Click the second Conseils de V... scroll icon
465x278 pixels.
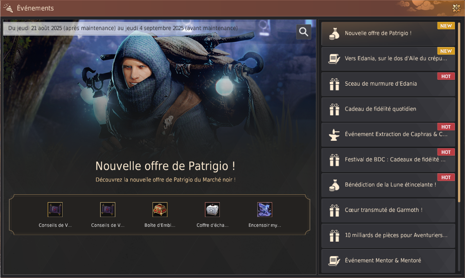tap(108, 210)
